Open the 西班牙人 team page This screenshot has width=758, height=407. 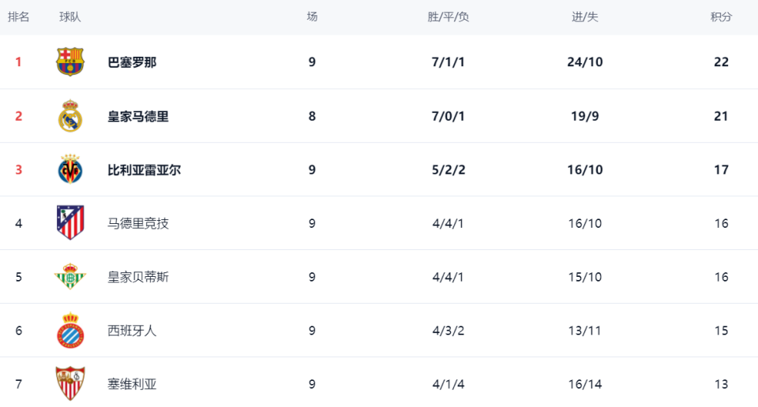tap(132, 330)
